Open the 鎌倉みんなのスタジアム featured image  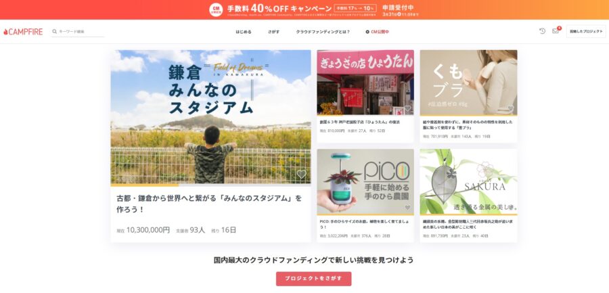pos(210,116)
